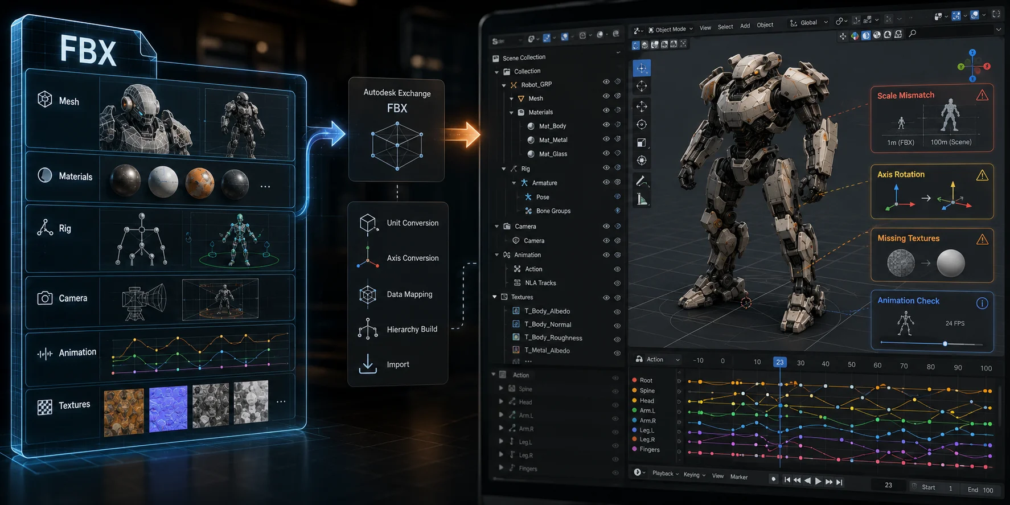Screen dimensions: 1010x505
Task: Play the animation forward
Action: tap(818, 481)
